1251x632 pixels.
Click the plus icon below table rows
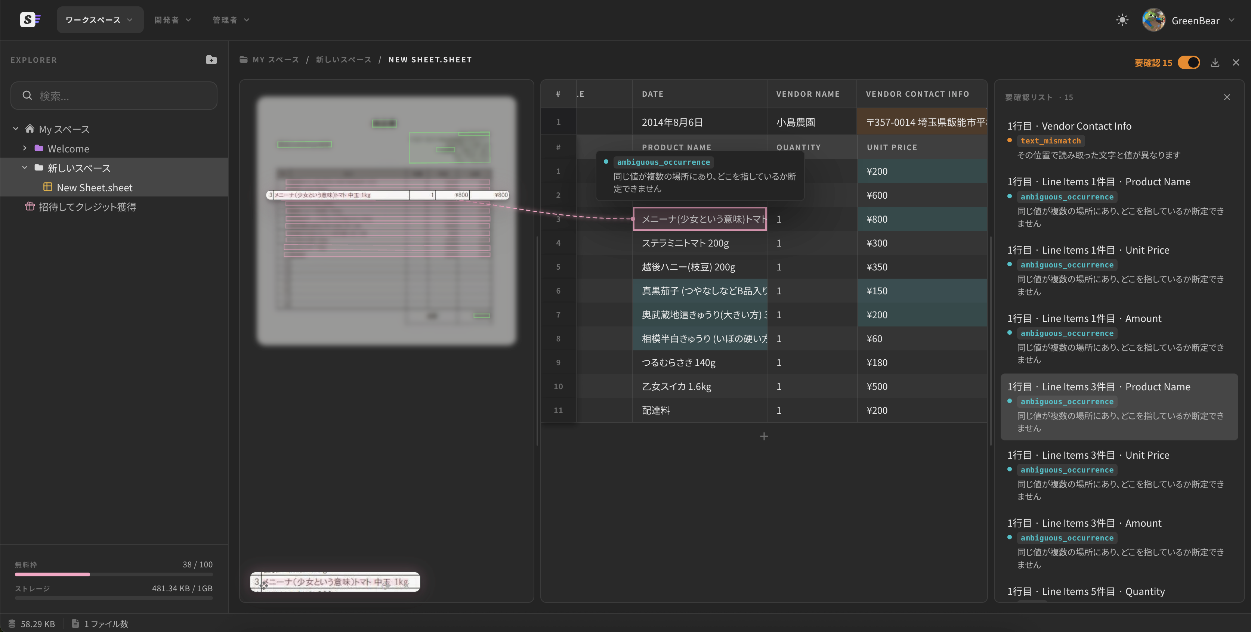764,436
